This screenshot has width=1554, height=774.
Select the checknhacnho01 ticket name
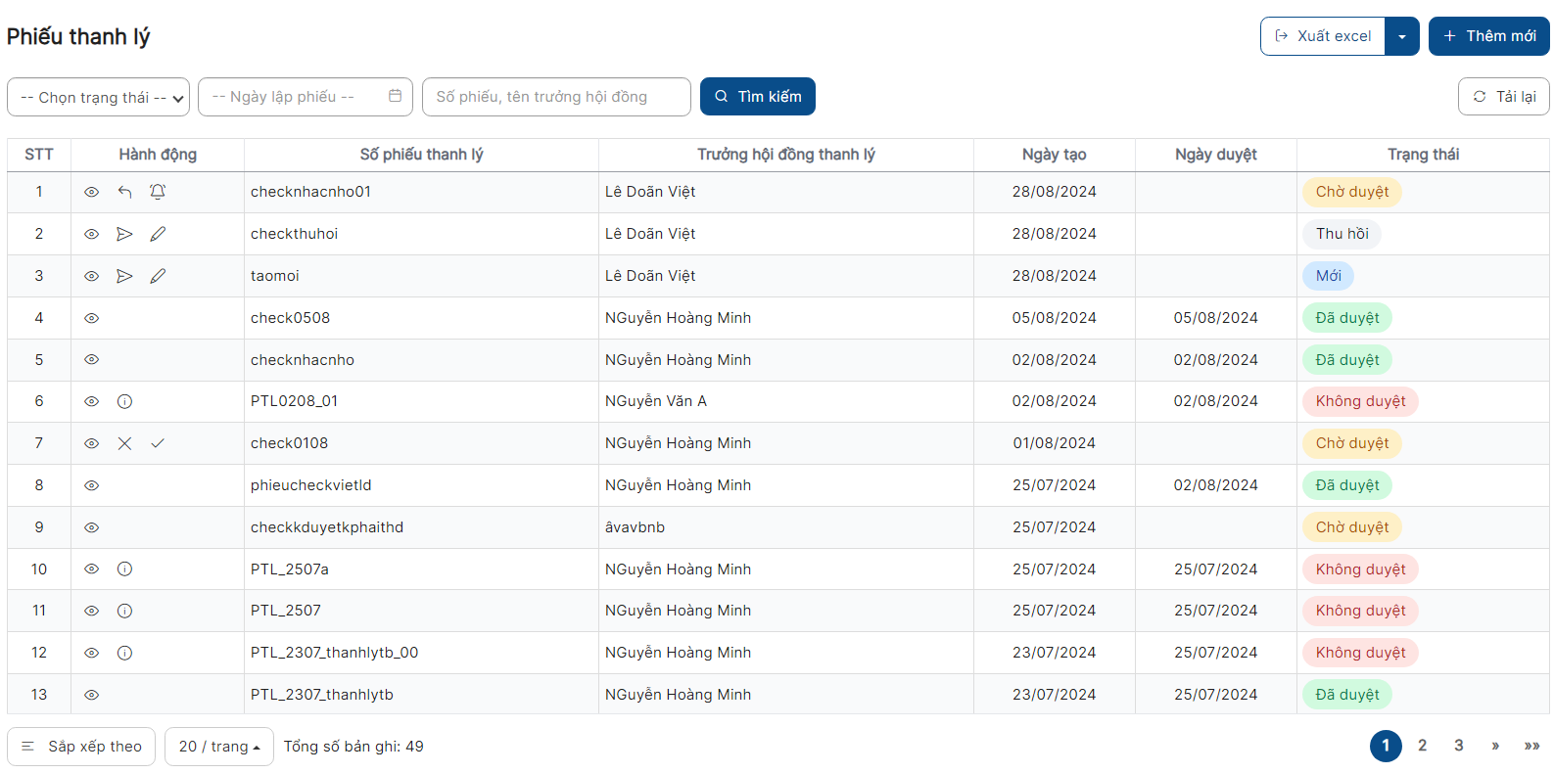point(310,192)
